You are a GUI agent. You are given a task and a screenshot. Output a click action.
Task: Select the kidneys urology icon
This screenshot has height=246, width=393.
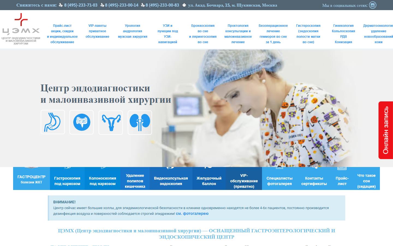tap(140, 122)
